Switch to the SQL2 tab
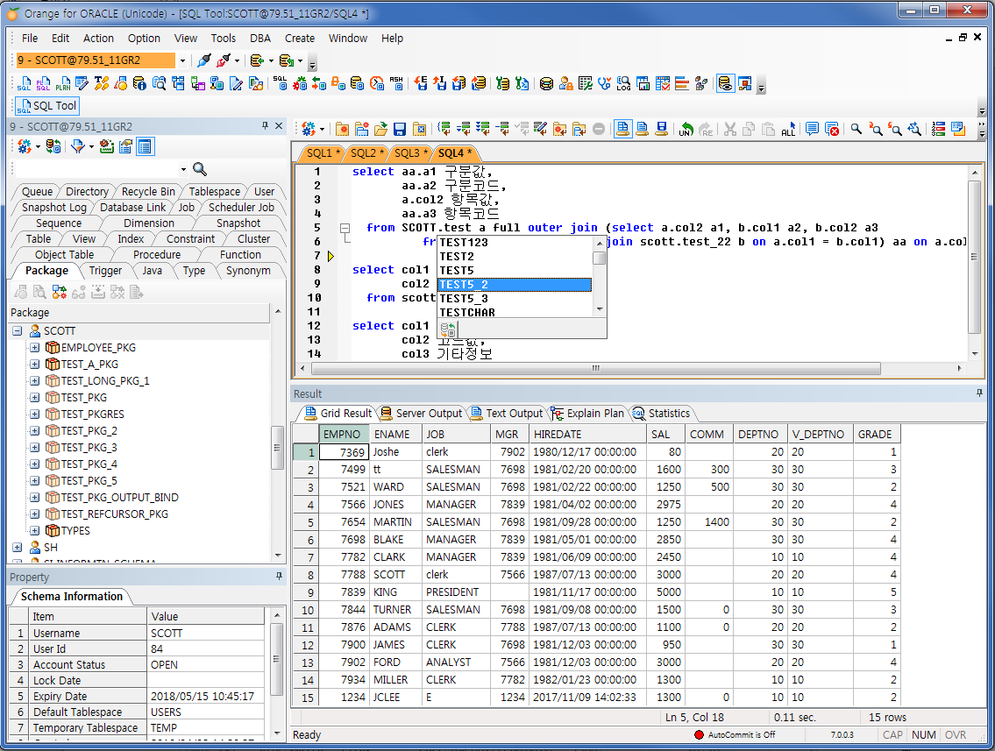This screenshot has height=751, width=995. tap(366, 152)
